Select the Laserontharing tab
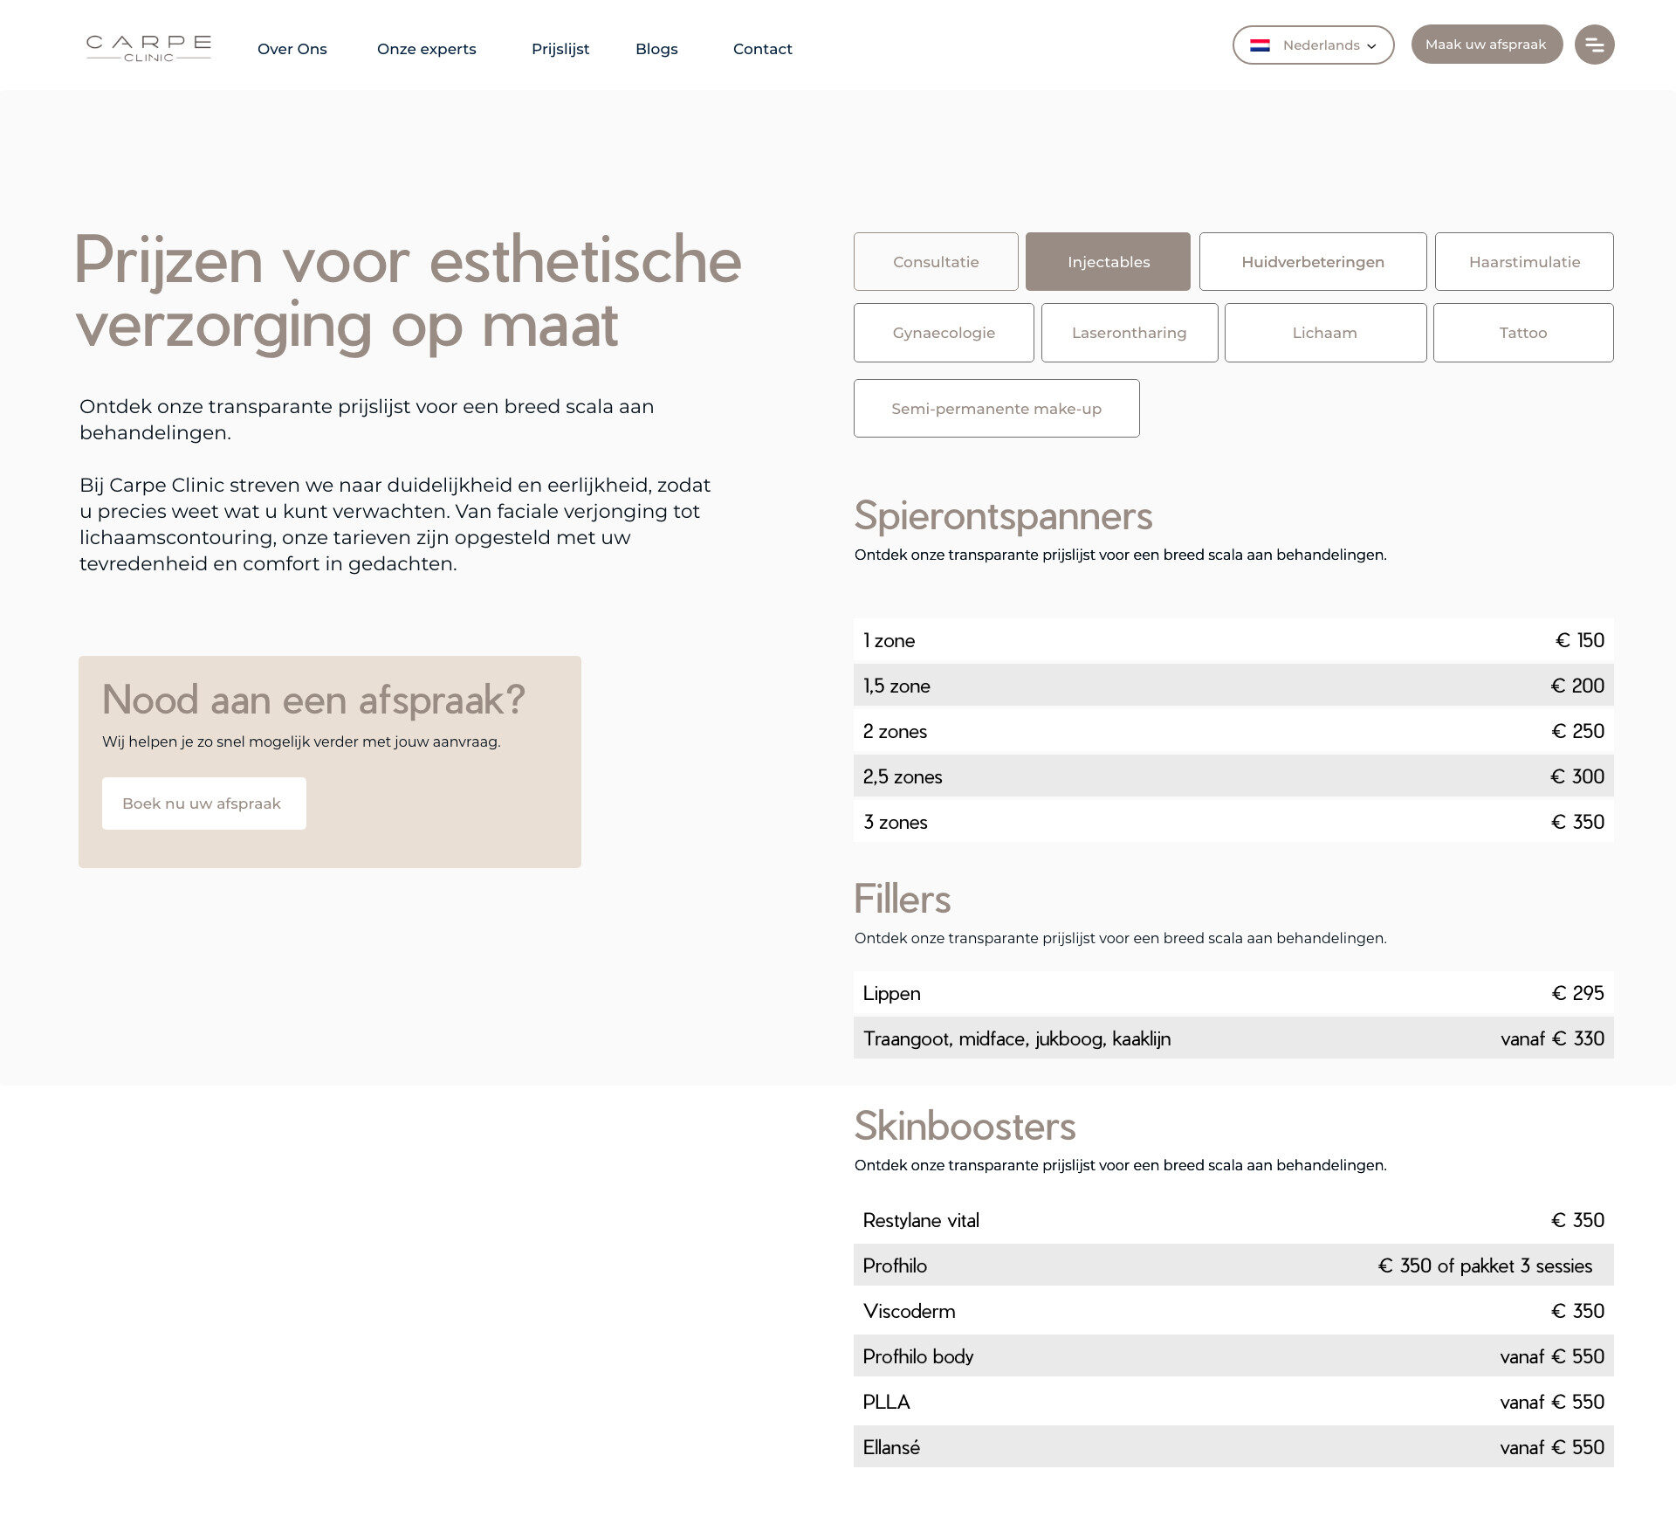The image size is (1676, 1538). point(1130,333)
